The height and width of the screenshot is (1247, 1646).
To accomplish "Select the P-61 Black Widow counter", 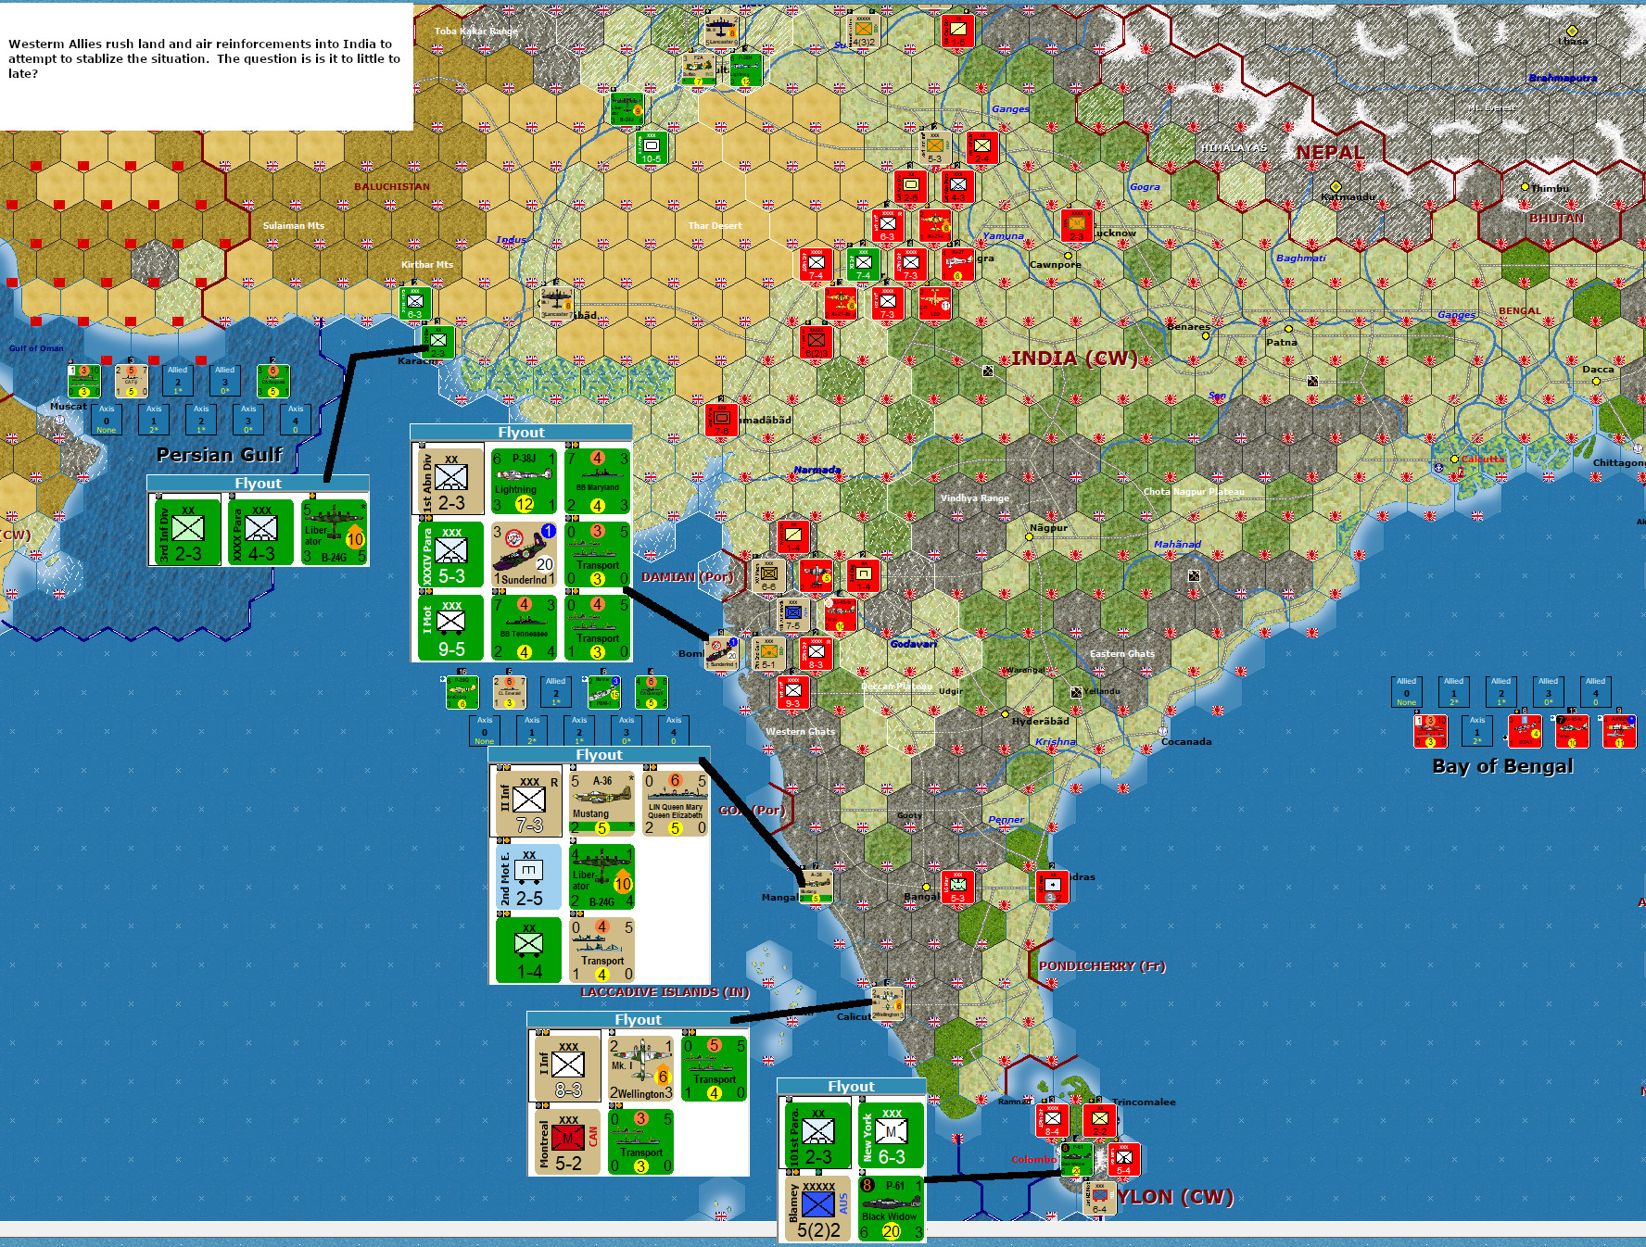I will coord(891,1209).
